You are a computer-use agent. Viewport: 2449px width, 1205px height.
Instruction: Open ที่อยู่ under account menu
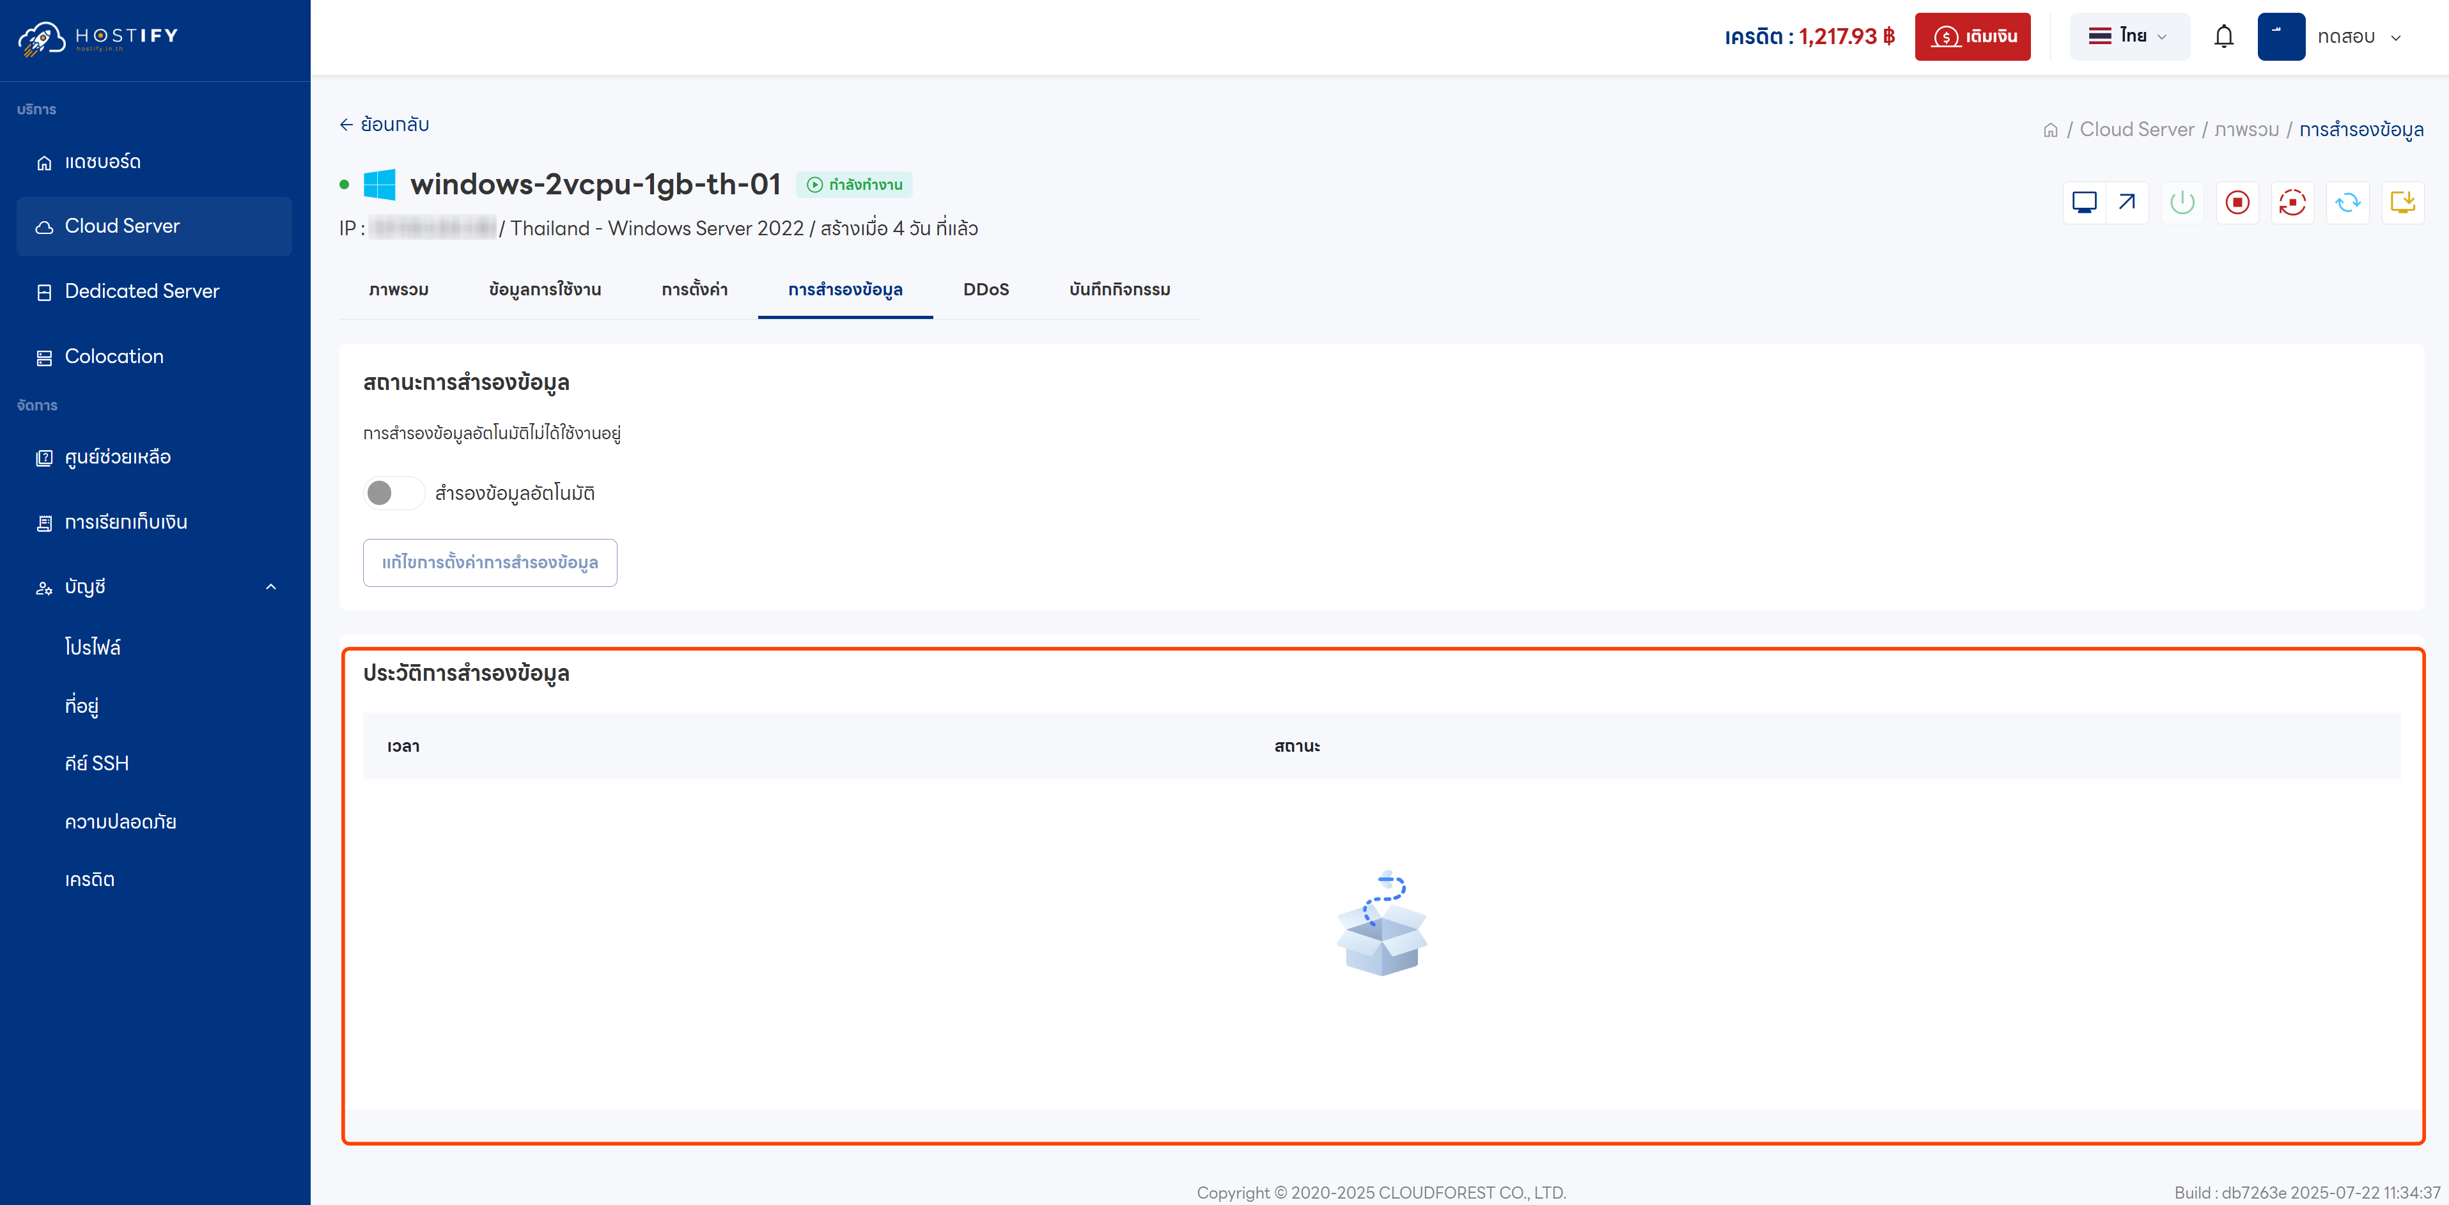(82, 706)
